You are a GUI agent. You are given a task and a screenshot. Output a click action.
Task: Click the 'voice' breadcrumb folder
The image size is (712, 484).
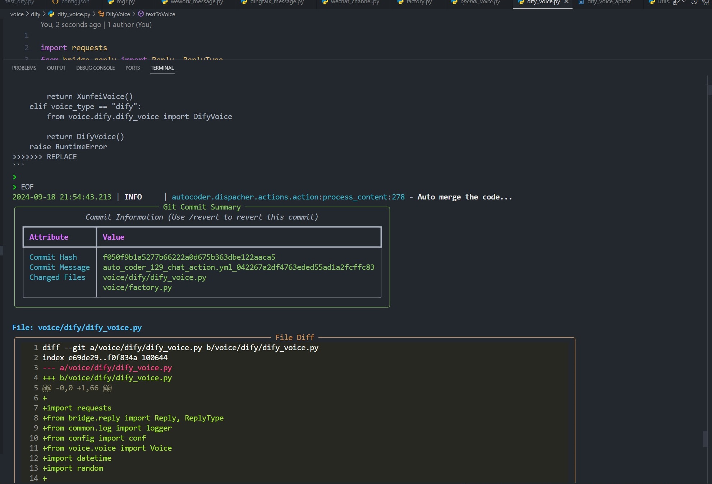(17, 14)
